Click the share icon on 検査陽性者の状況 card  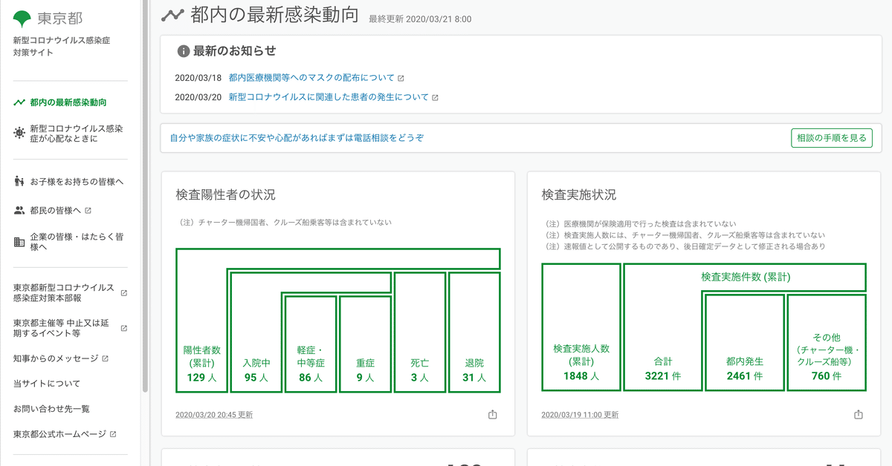492,415
